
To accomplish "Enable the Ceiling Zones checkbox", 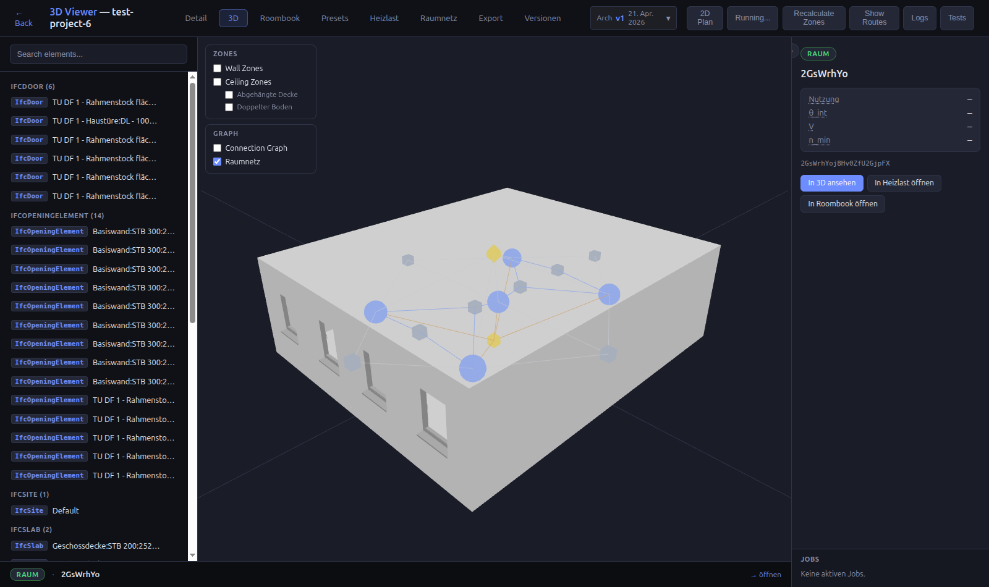I will click(x=217, y=82).
